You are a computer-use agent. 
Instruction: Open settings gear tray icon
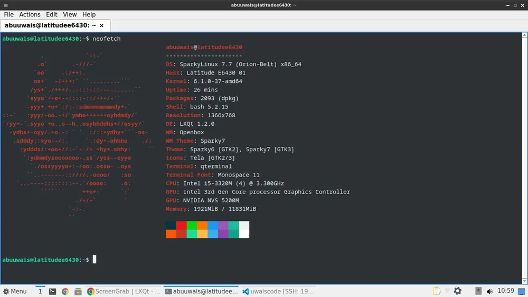click(x=458, y=291)
